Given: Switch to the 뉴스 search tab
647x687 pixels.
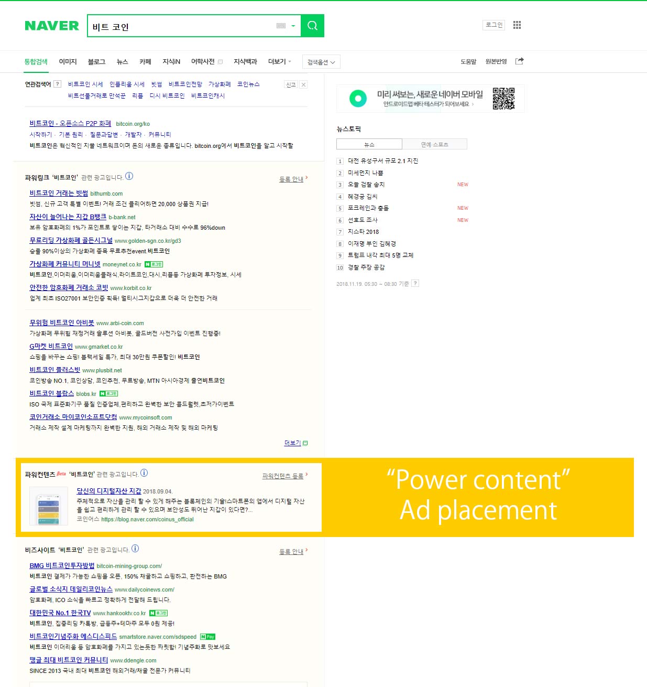Looking at the screenshot, I should click(122, 62).
